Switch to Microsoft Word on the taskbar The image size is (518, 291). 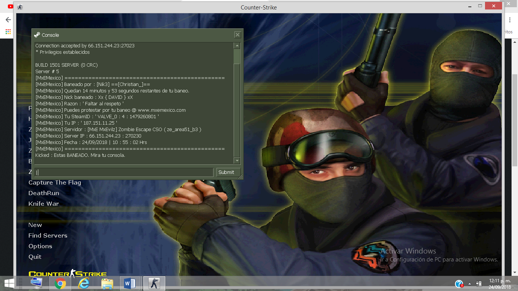130,283
